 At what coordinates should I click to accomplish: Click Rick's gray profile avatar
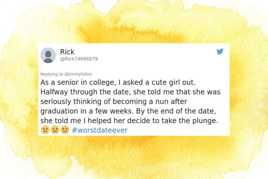point(48,55)
